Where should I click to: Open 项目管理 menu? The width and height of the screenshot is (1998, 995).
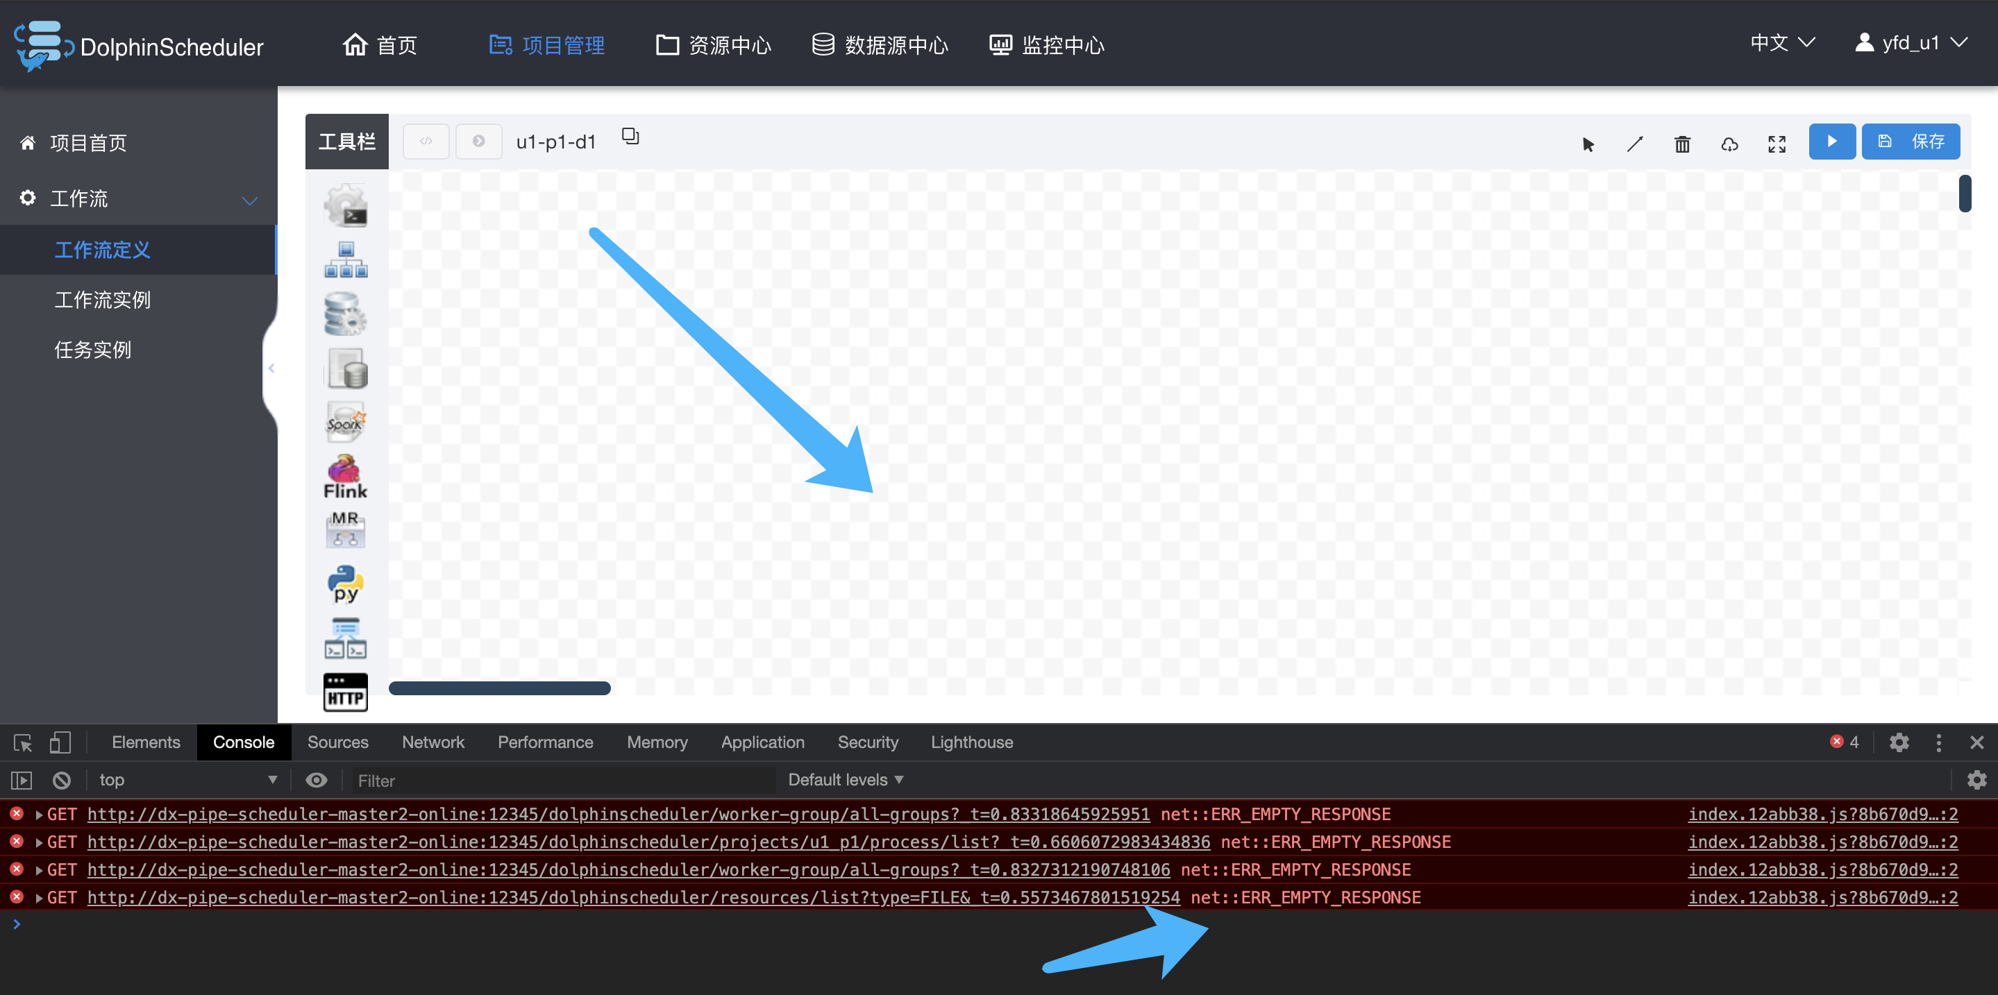click(x=547, y=45)
